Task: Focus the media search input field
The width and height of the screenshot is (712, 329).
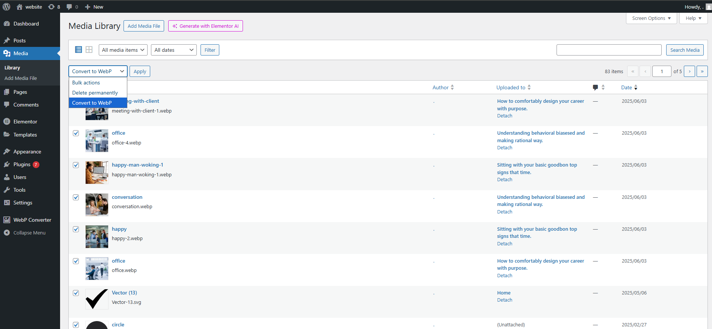Action: pos(609,50)
